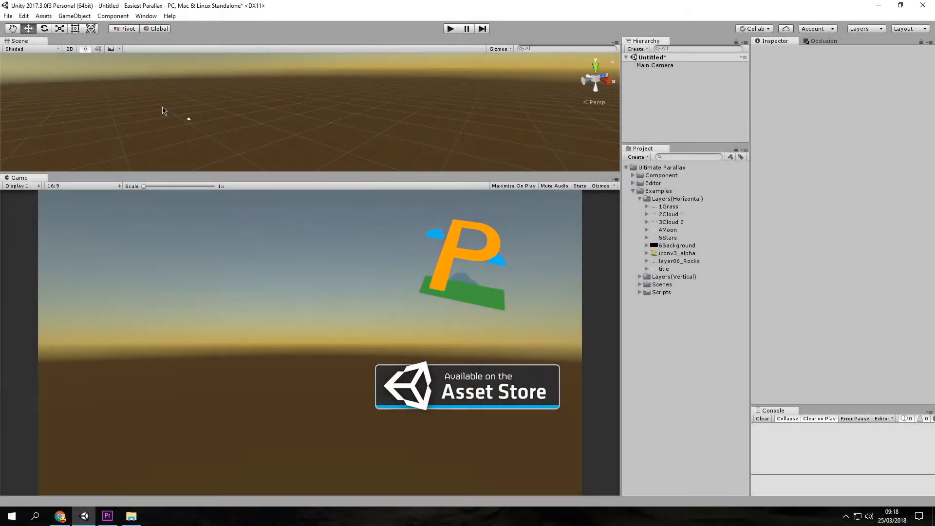Open the Component menu

tap(113, 16)
